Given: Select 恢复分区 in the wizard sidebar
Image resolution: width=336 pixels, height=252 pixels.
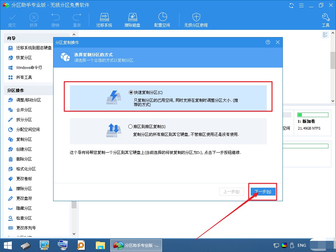Looking at the screenshot, I should tap(20, 58).
